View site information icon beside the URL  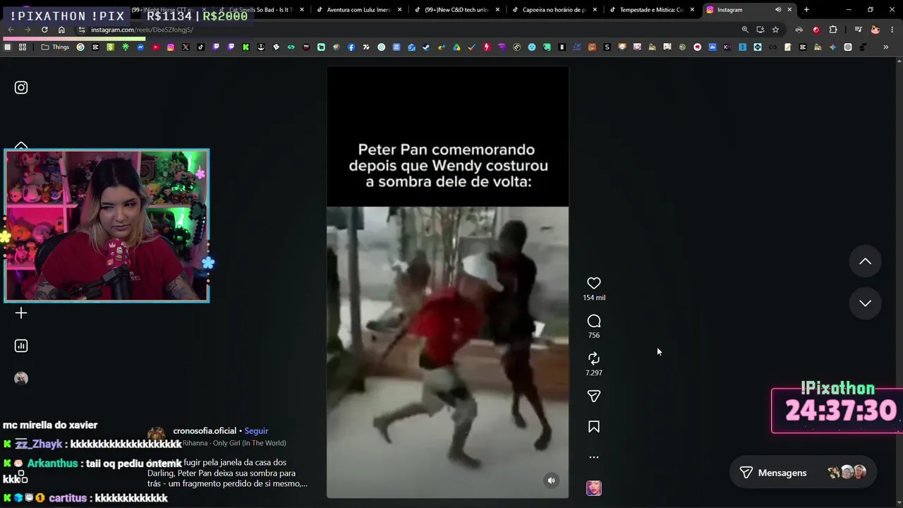(82, 30)
